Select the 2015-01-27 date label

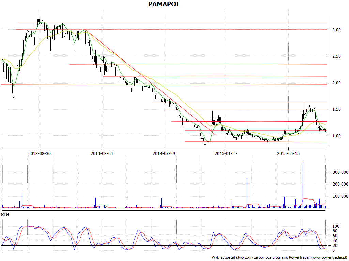226,153
